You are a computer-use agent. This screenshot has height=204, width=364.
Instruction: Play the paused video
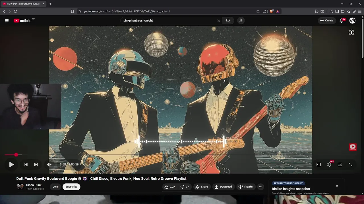(x=11, y=164)
